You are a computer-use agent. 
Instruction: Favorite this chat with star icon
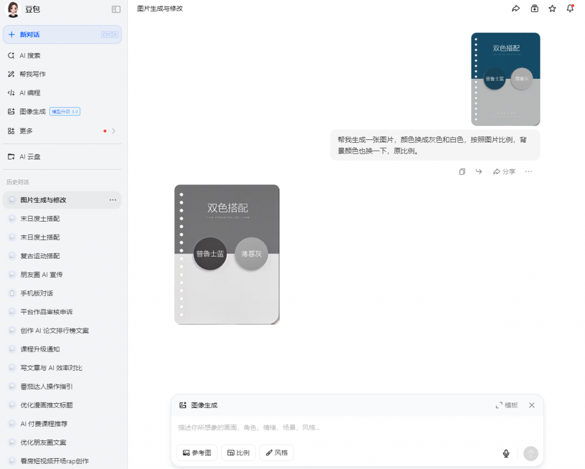point(552,9)
